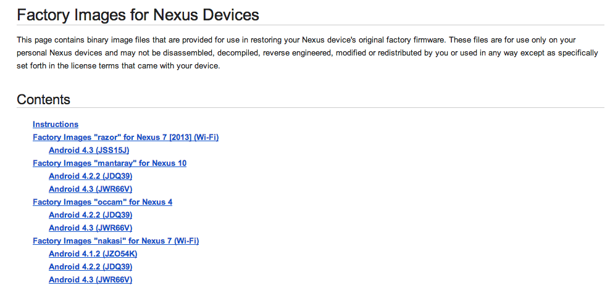Click Android 4.2.2 (JDQ39) under Nexus 7 "nakasi"
The height and width of the screenshot is (288, 610).
pos(90,267)
